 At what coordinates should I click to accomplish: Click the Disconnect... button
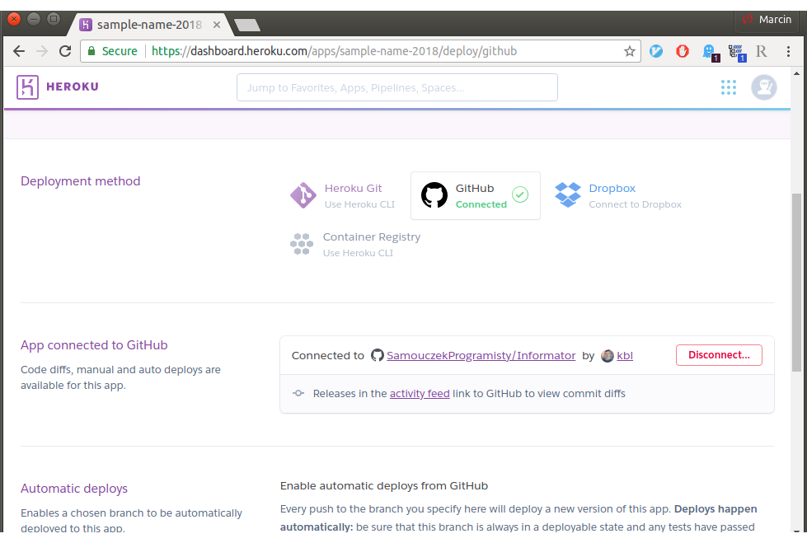pos(719,355)
